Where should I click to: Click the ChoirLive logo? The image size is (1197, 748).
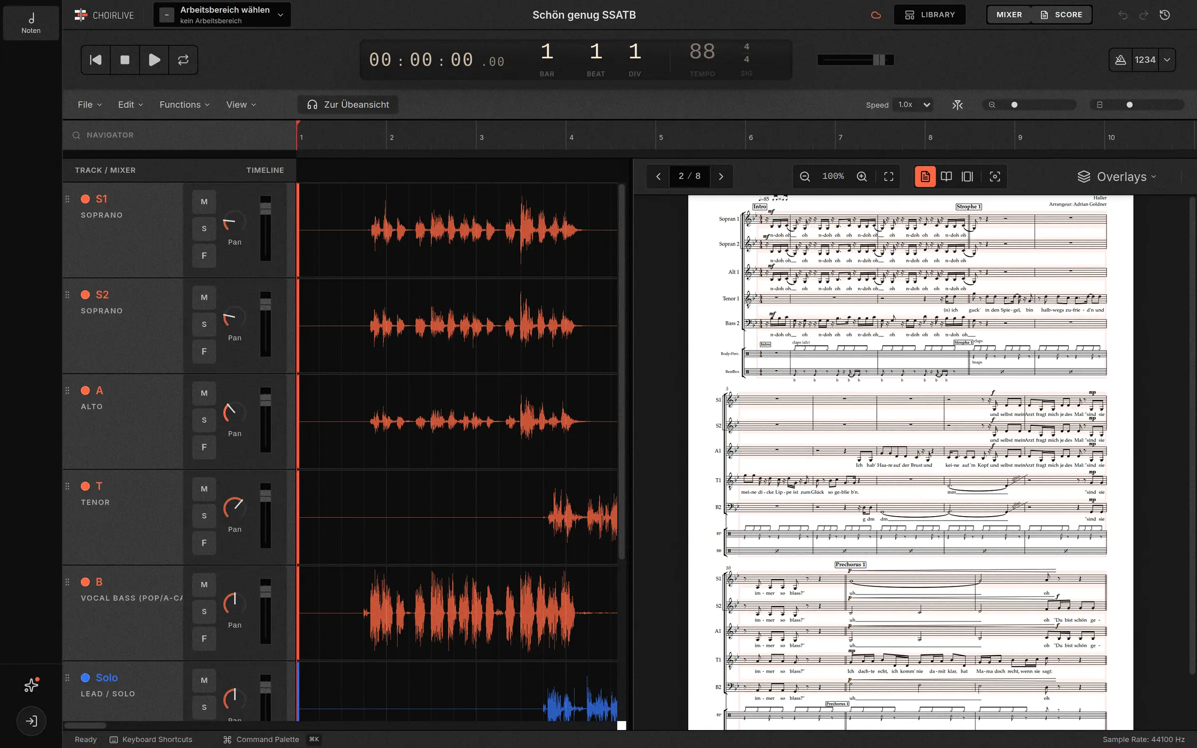click(x=104, y=15)
